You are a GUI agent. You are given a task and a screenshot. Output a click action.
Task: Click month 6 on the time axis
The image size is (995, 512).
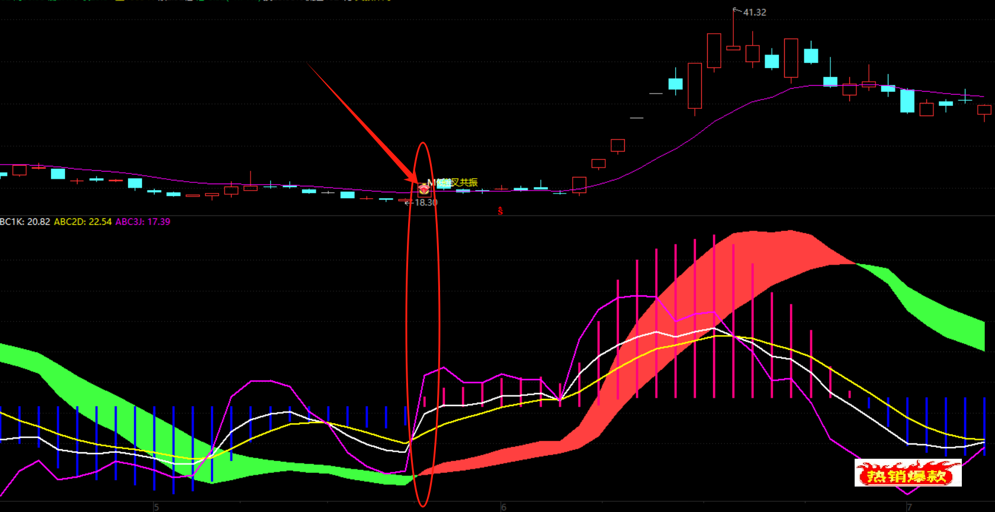coord(504,507)
